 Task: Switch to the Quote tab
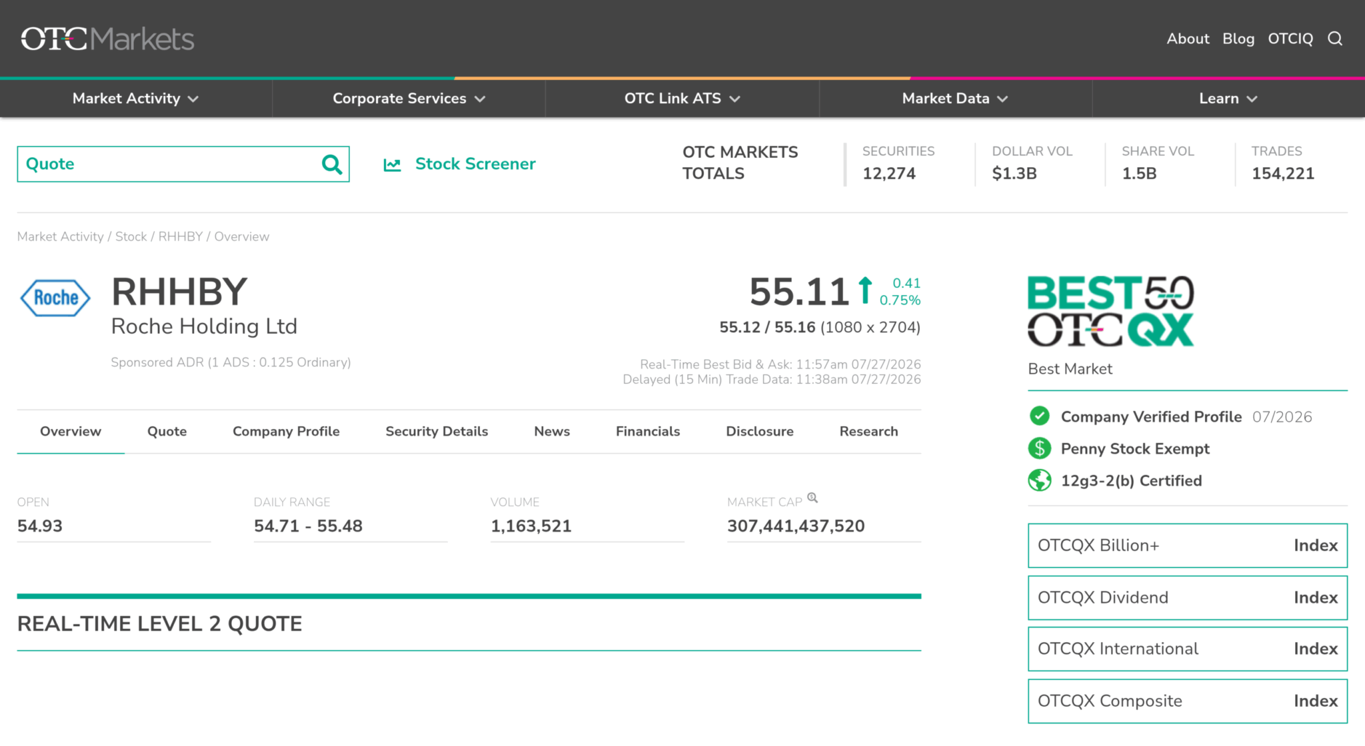click(167, 432)
